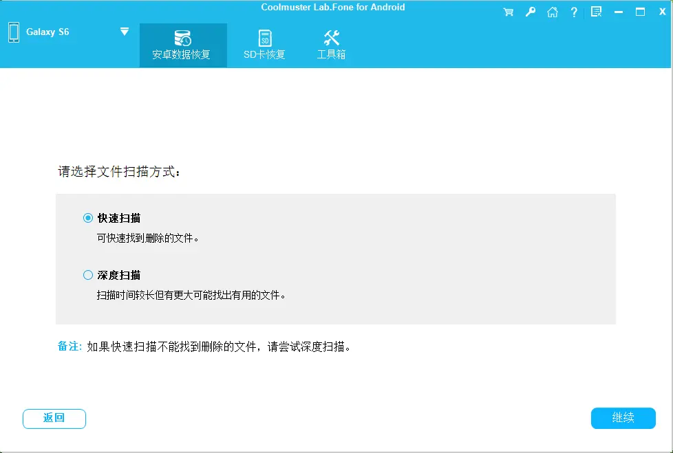Click the text 扫描时间较长但有更大可能找出有用的文件。
Image resolution: width=673 pixels, height=453 pixels.
(x=191, y=296)
